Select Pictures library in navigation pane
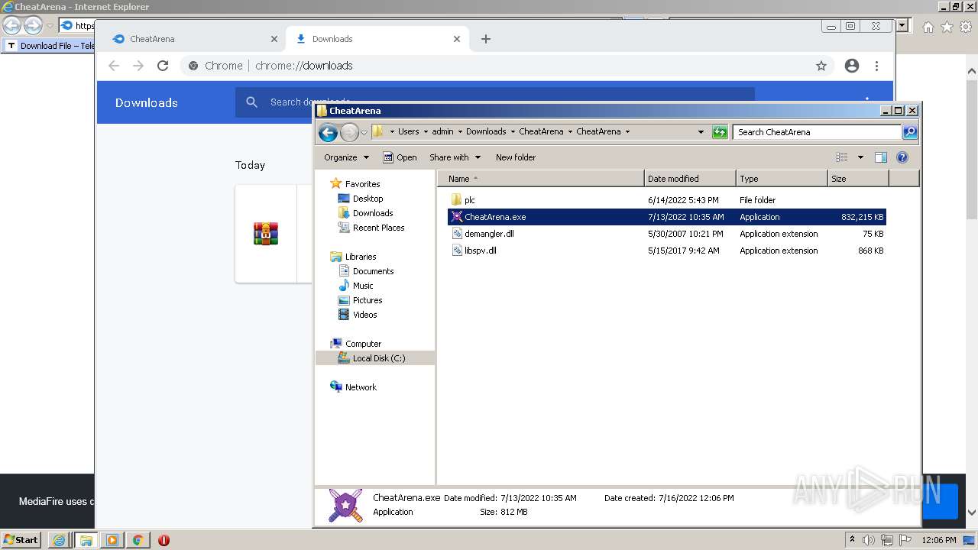Viewport: 978px width, 550px height. [x=368, y=300]
